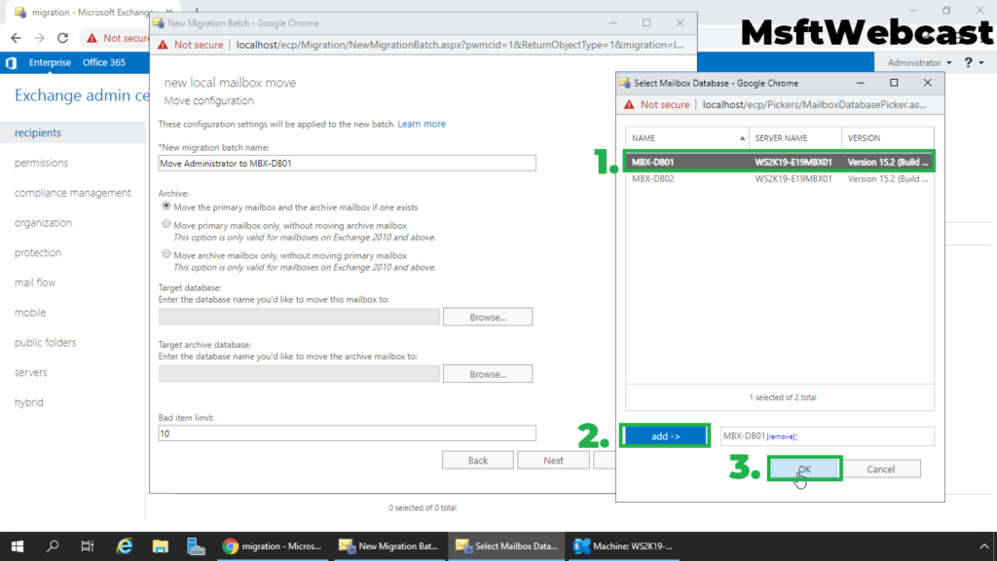
Task: Edit the Bad item limit field
Action: (x=348, y=433)
